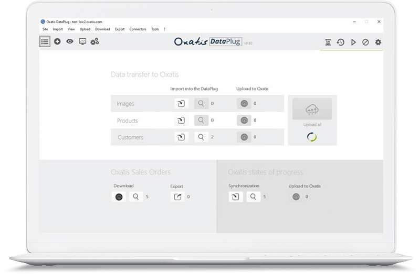420x274 pixels.
Task: Open the history clock icon
Action: 340,42
